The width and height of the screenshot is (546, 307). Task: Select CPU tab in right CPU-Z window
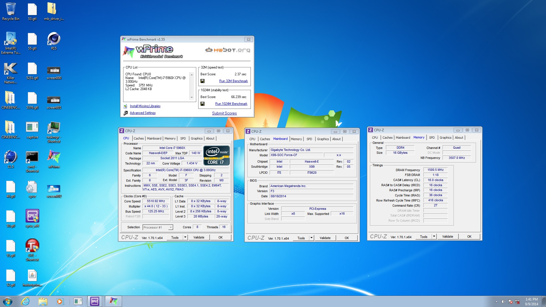pyautogui.click(x=375, y=138)
